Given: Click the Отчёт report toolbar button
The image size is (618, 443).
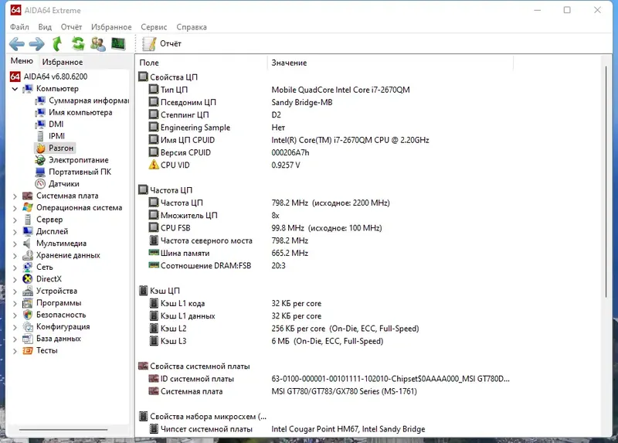Looking at the screenshot, I should 161,44.
